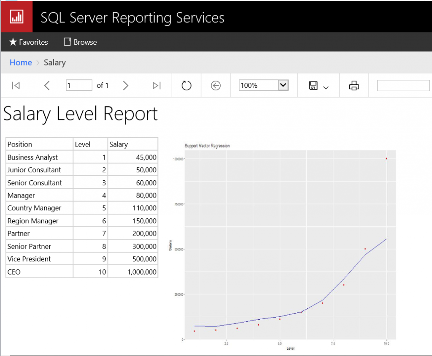
Task: Click the red data point at 1000000 salary
Action: tap(386, 158)
